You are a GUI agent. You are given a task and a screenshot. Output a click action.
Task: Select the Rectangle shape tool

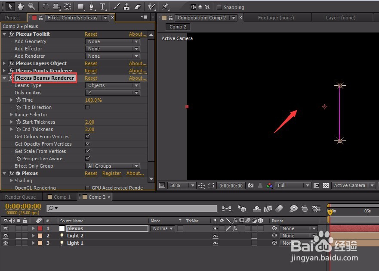pos(81,7)
